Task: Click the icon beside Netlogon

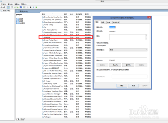Action: pyautogui.click(x=43, y=117)
